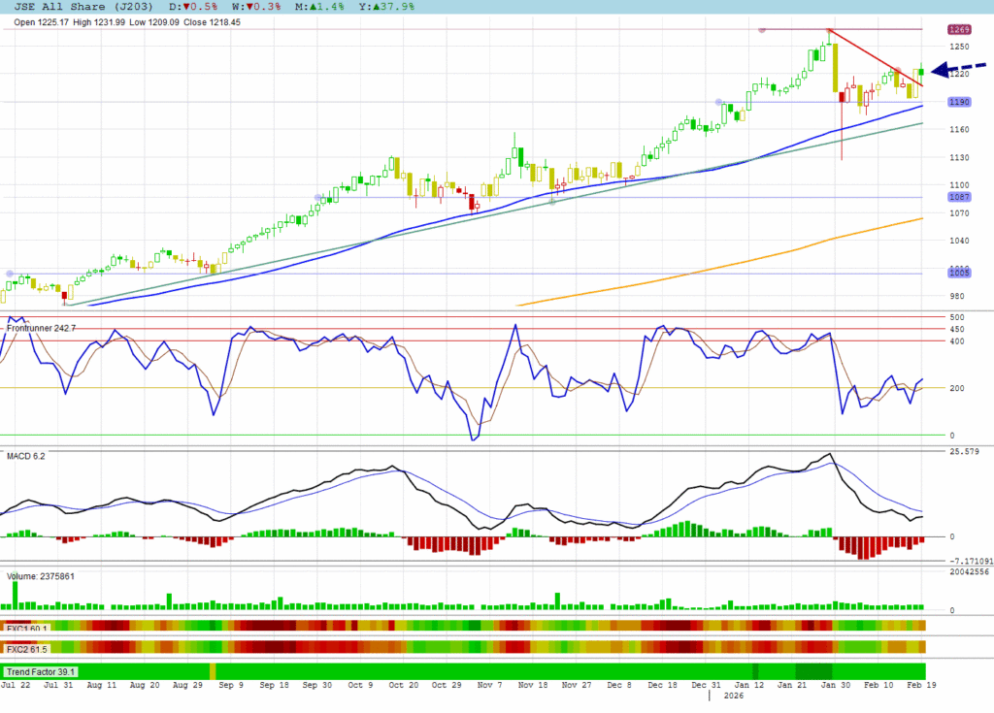994x713 pixels.
Task: Select the FXC1 60.1 label
Action: tap(28, 626)
